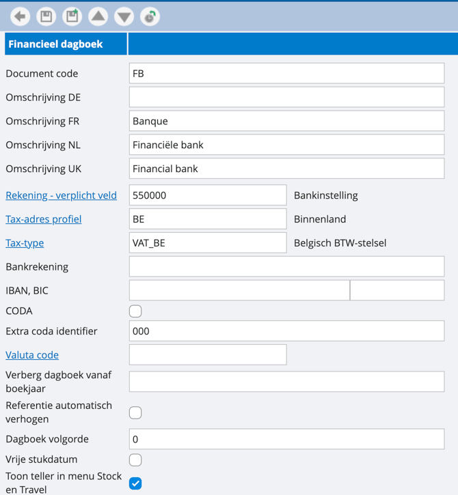Focus the empty Omschrijving DE field
This screenshot has height=495, width=458.
[286, 97]
